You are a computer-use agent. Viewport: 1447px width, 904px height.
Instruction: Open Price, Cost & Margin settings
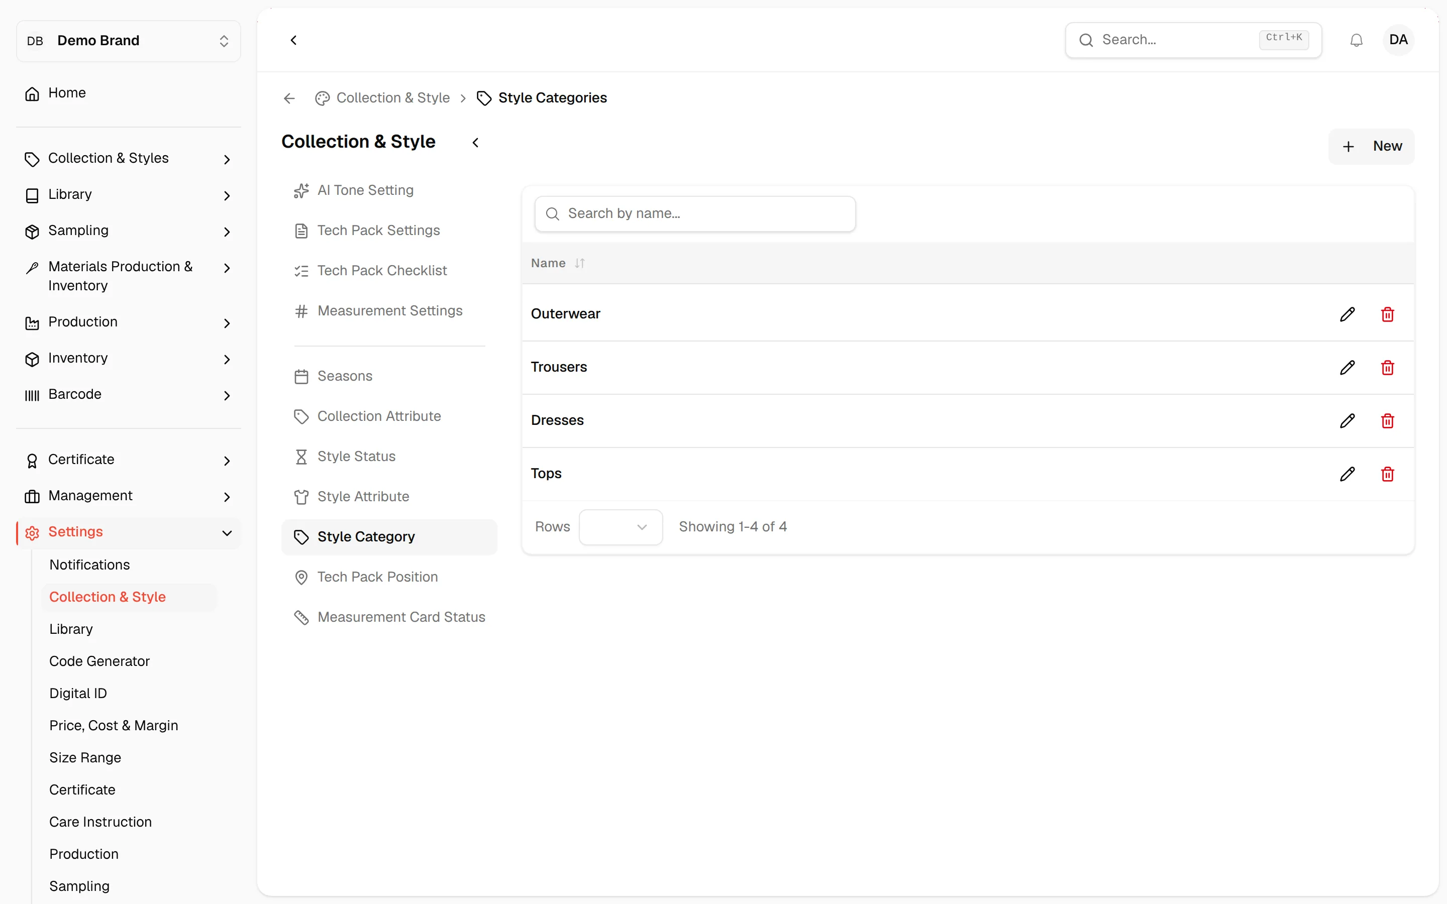pyautogui.click(x=114, y=726)
